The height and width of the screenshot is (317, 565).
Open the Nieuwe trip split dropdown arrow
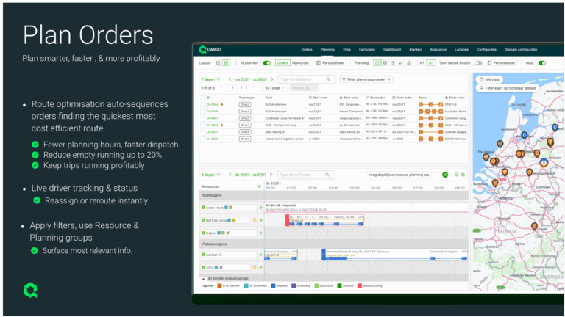tap(315, 88)
